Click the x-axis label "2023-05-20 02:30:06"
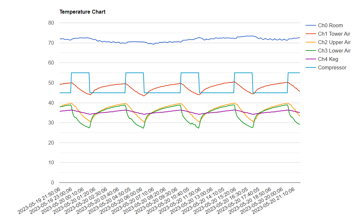 (x=86, y=201)
